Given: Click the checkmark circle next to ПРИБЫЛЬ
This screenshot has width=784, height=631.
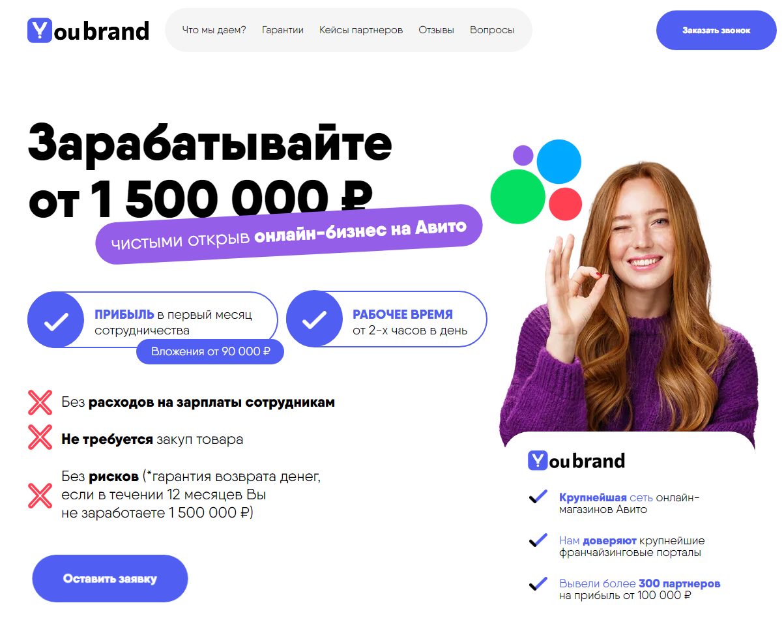Looking at the screenshot, I should tap(56, 319).
